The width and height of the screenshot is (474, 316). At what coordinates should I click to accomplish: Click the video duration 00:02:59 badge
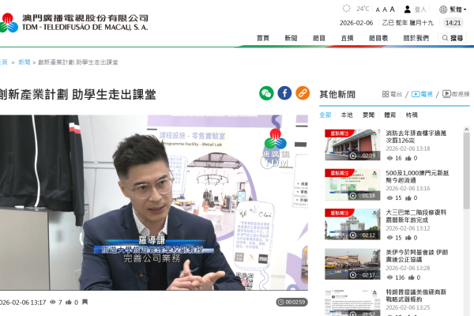click(x=292, y=302)
